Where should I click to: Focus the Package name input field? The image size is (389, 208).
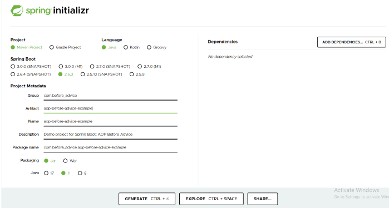coord(110,147)
